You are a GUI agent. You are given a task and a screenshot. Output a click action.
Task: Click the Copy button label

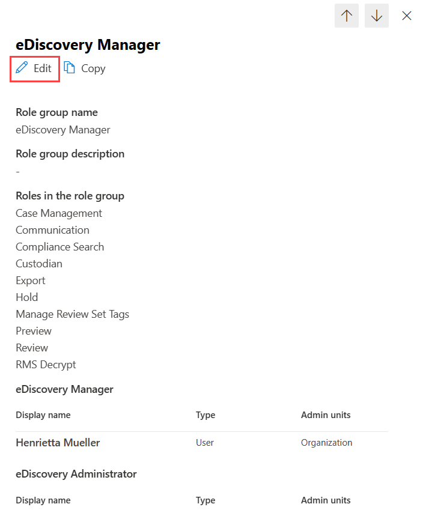[93, 68]
